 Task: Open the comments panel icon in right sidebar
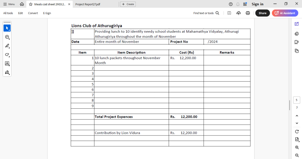(297, 34)
